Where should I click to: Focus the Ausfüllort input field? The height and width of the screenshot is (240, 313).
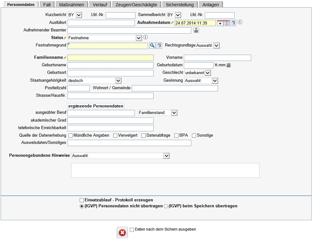101,23
